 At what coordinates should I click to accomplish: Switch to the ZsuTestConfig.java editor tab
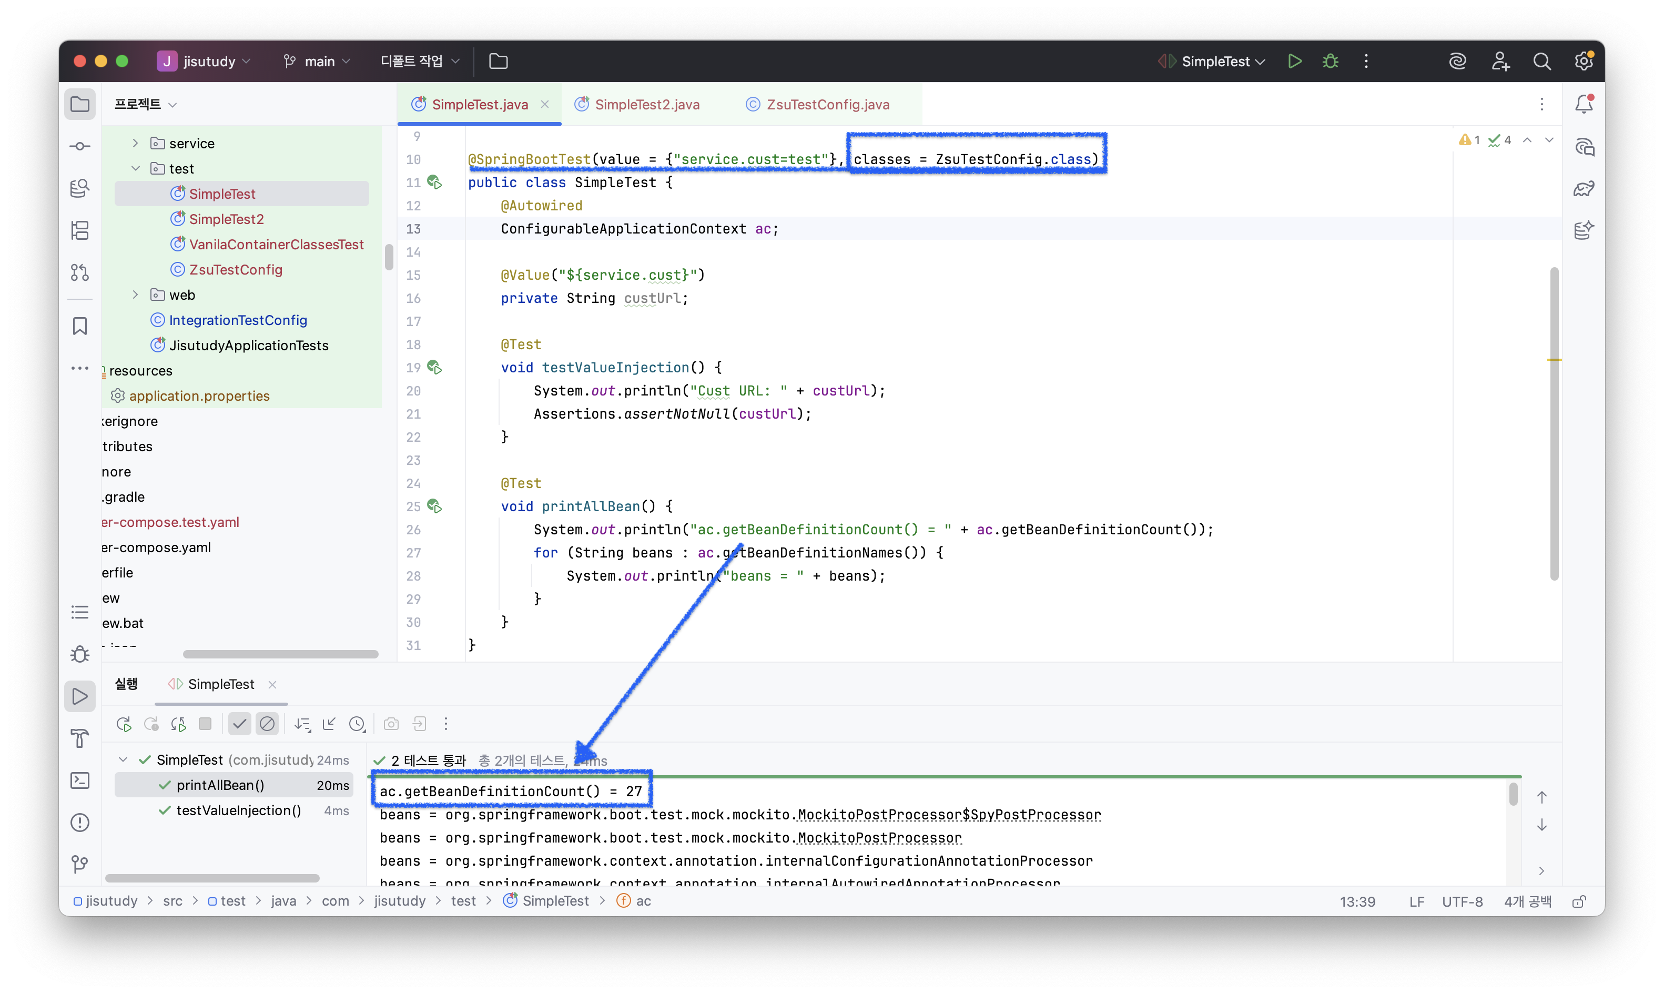click(x=827, y=105)
